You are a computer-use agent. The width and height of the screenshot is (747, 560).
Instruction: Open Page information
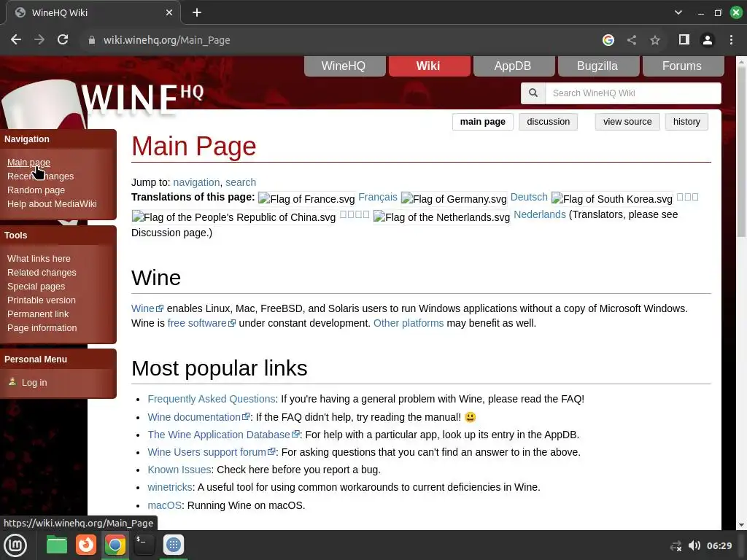(42, 327)
